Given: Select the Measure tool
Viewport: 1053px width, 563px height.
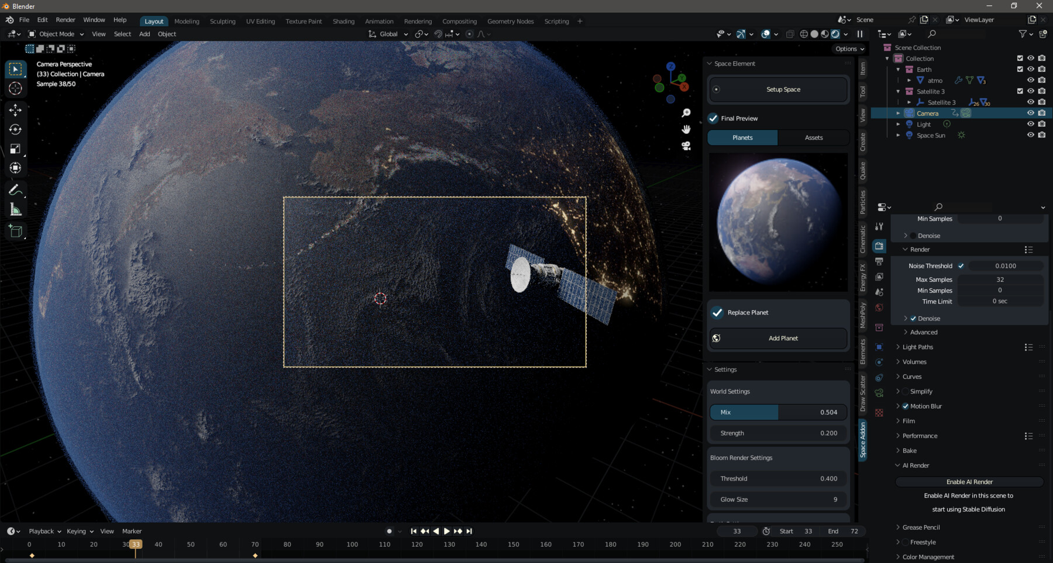Looking at the screenshot, I should tap(15, 209).
